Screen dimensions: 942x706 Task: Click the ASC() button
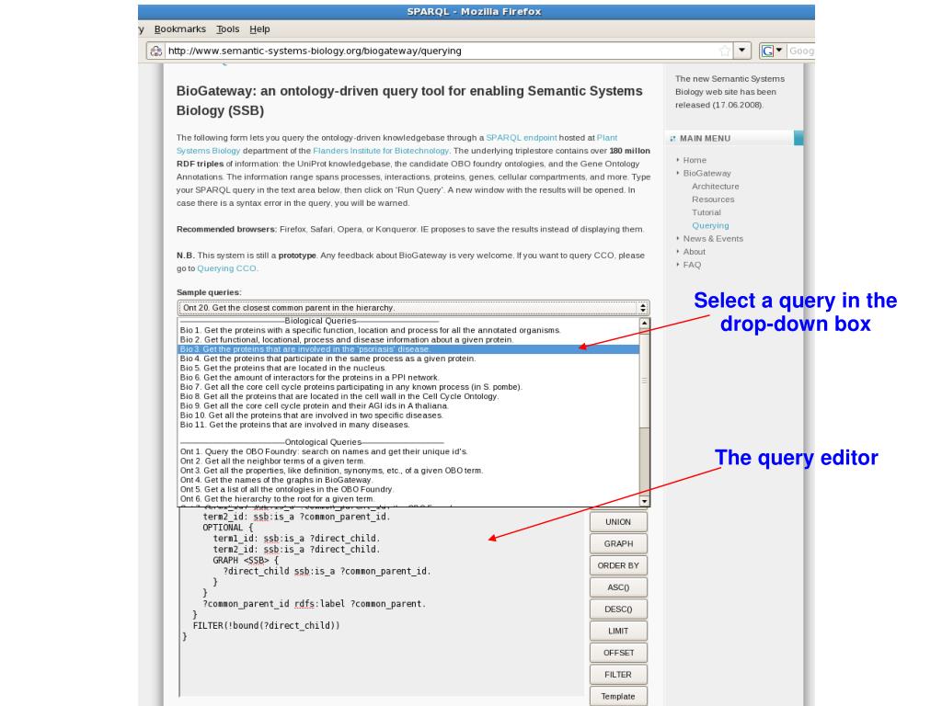click(x=618, y=587)
